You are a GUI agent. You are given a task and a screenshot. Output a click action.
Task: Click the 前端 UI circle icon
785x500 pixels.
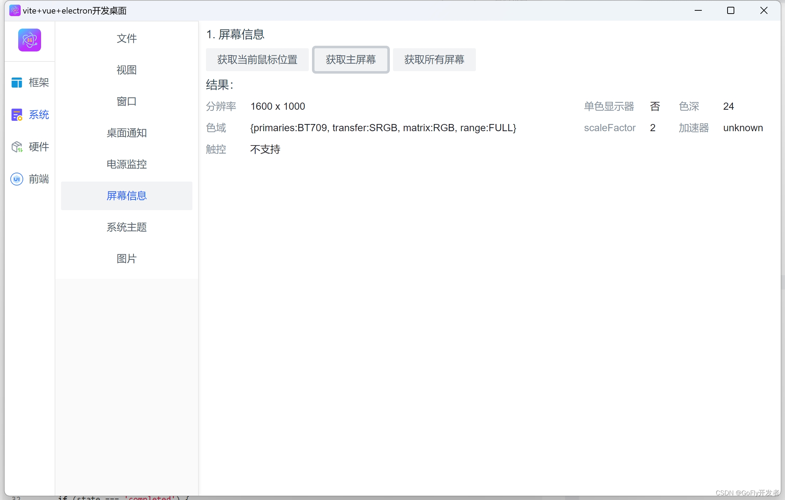[17, 179]
